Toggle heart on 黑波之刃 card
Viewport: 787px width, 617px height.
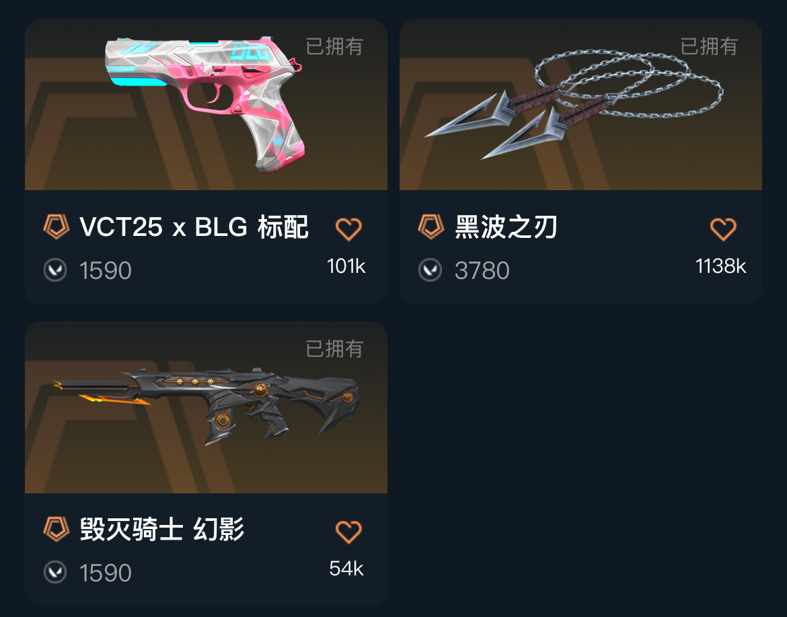tap(722, 229)
